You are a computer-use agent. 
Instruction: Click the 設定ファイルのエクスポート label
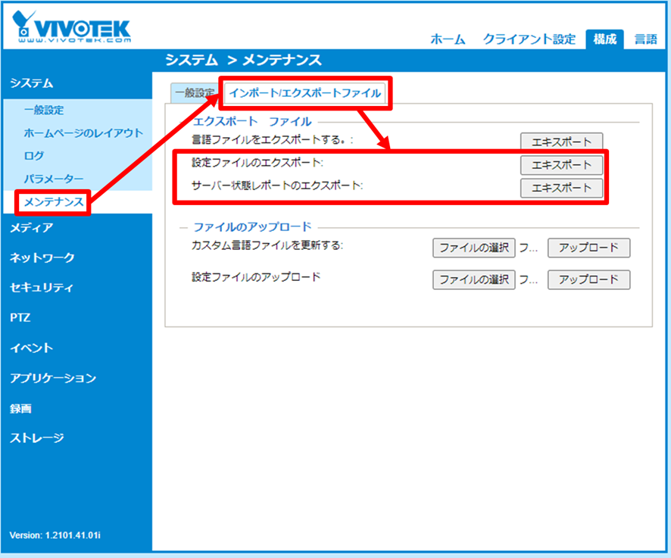coord(257,163)
